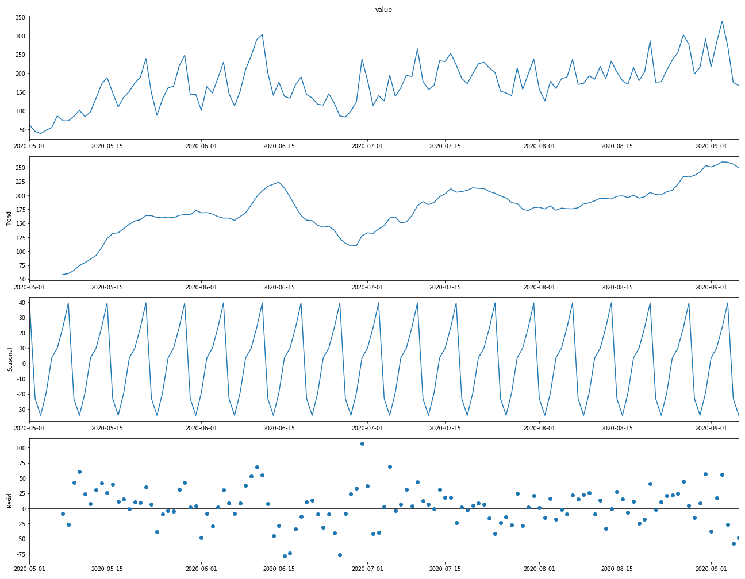Click the highest residual dot above 100
This screenshot has width=745, height=579.
(x=362, y=443)
